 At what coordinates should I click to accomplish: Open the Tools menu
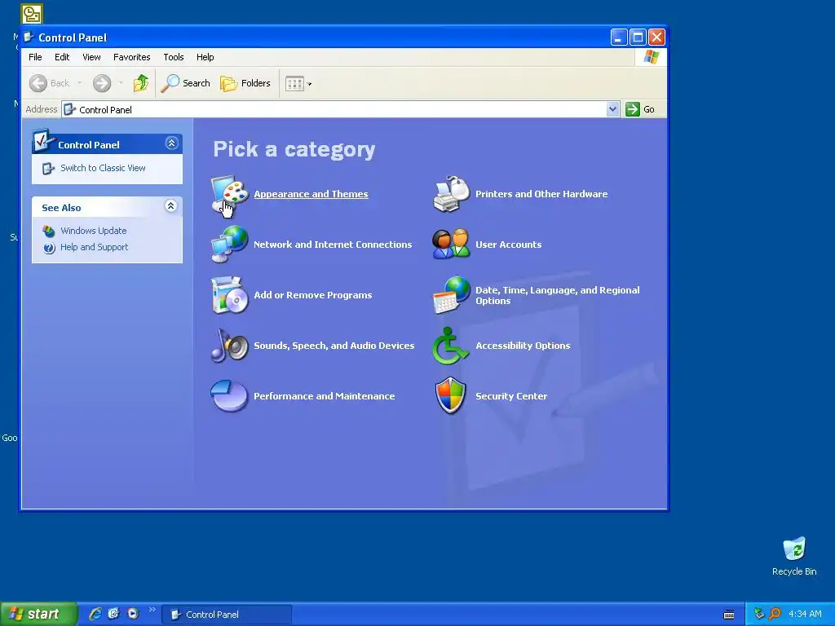(173, 57)
